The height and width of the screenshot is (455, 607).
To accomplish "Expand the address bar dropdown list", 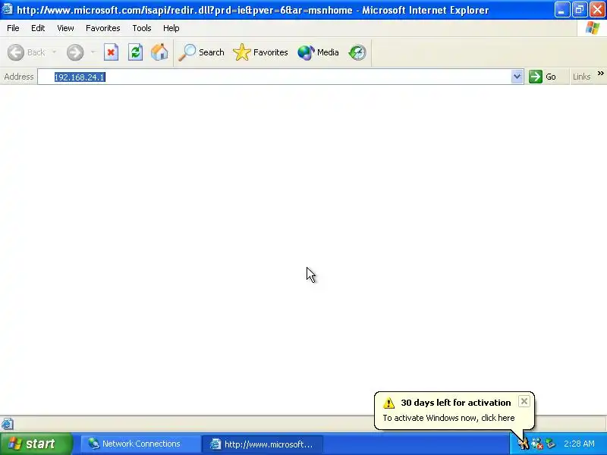I will tap(517, 77).
